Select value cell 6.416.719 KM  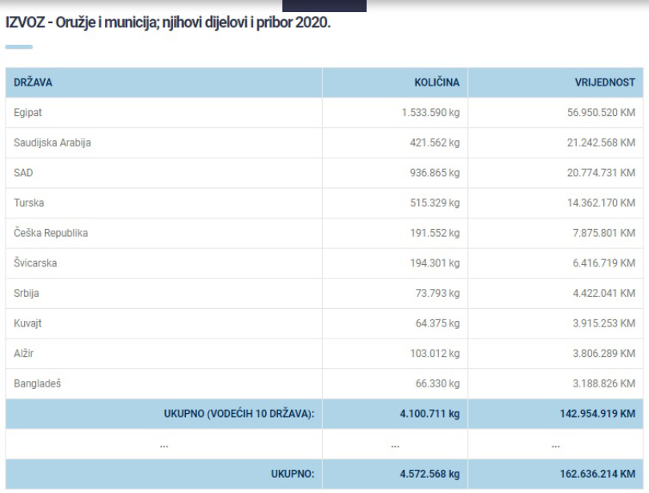tap(555, 263)
